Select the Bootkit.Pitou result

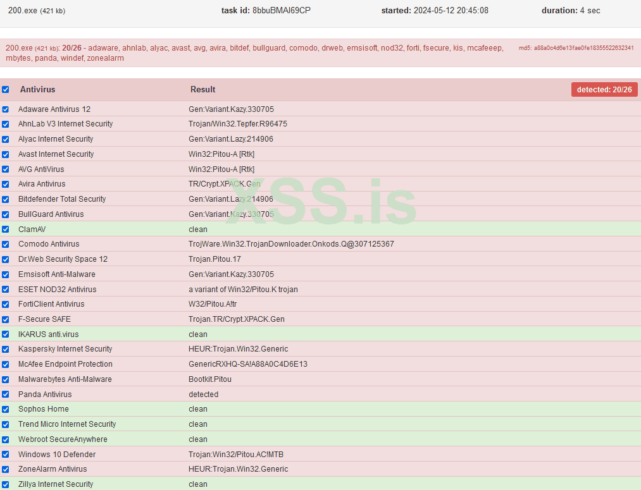[210, 379]
